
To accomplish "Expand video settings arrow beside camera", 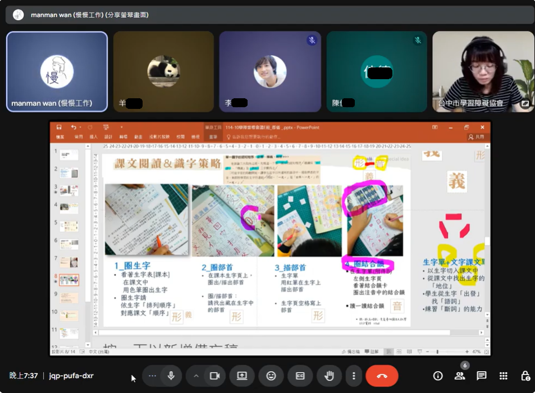I will (196, 376).
